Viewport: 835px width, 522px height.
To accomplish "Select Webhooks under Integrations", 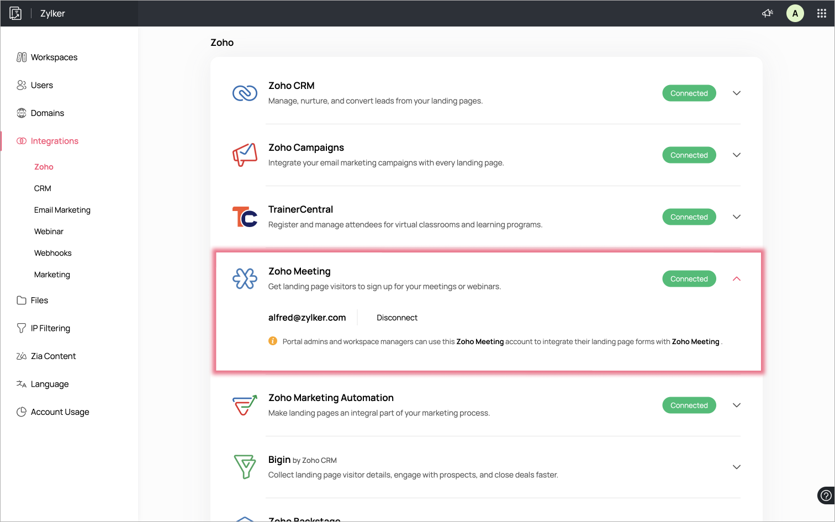I will 53,253.
